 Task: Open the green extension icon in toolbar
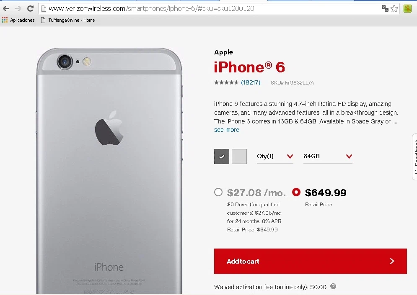point(407,9)
